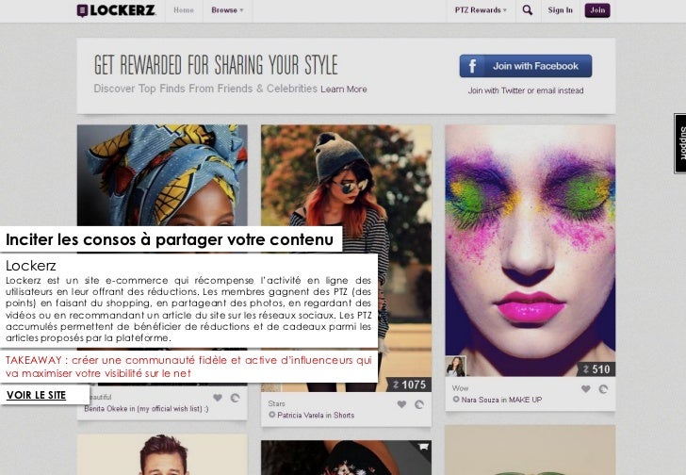Open the colorful head wrap photo
This screenshot has width=686, height=475.
[162, 175]
